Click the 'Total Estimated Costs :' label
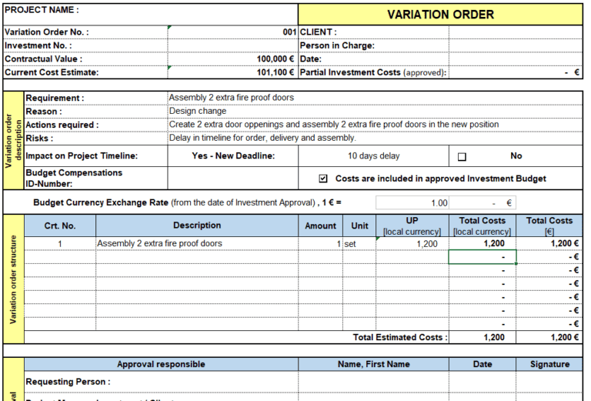 pos(400,337)
